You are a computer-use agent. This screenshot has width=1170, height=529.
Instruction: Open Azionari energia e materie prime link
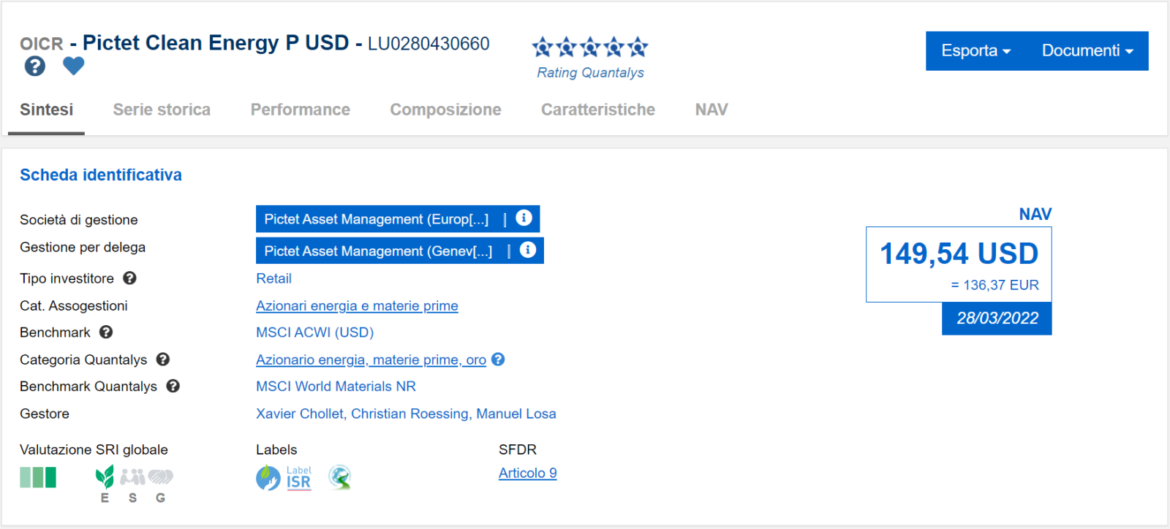[357, 306]
